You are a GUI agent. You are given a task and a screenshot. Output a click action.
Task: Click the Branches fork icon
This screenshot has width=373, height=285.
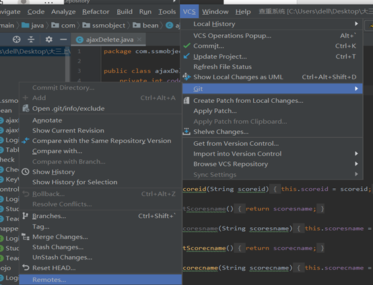coord(25,216)
